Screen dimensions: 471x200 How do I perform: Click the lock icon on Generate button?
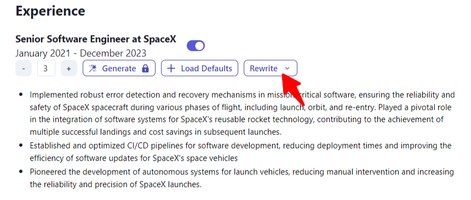145,68
